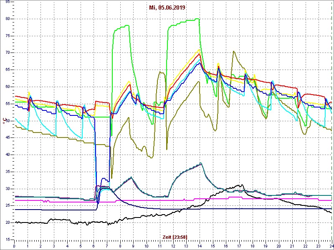The width and height of the screenshot is (334, 250).
Task: Click hour 5 on the time axis
Action: pos(80,246)
